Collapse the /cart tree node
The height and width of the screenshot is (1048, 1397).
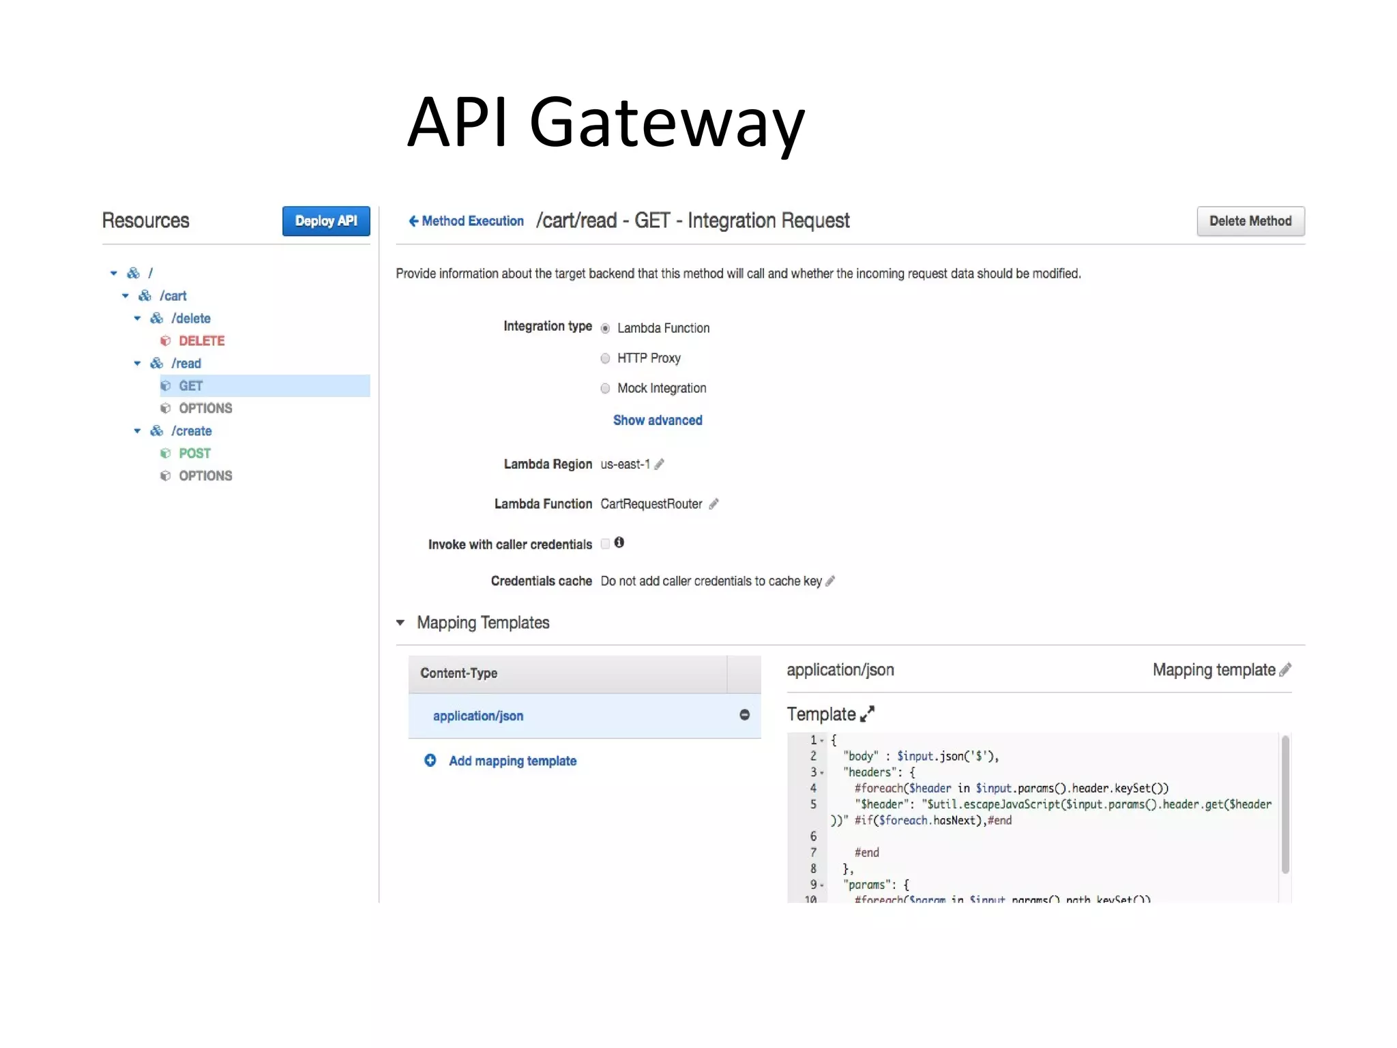pos(126,295)
